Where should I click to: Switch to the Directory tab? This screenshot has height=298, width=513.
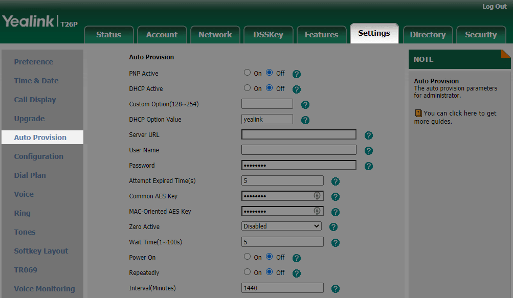pyautogui.click(x=428, y=35)
